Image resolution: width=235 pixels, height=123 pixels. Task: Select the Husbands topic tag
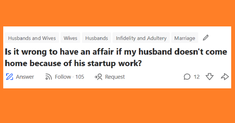click(97, 38)
